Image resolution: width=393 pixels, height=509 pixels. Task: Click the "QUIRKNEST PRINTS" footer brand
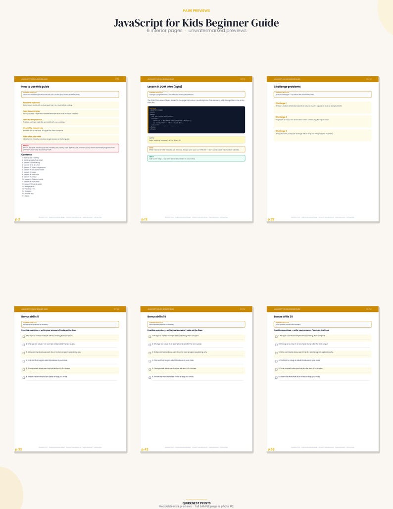coord(196,503)
